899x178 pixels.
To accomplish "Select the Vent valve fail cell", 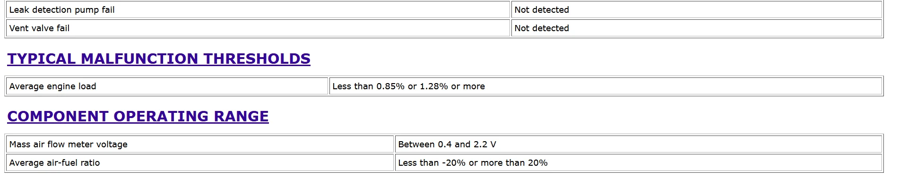I will tap(258, 28).
